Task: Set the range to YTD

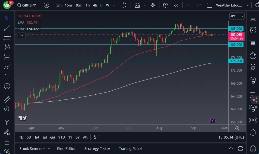Action: point(61,137)
